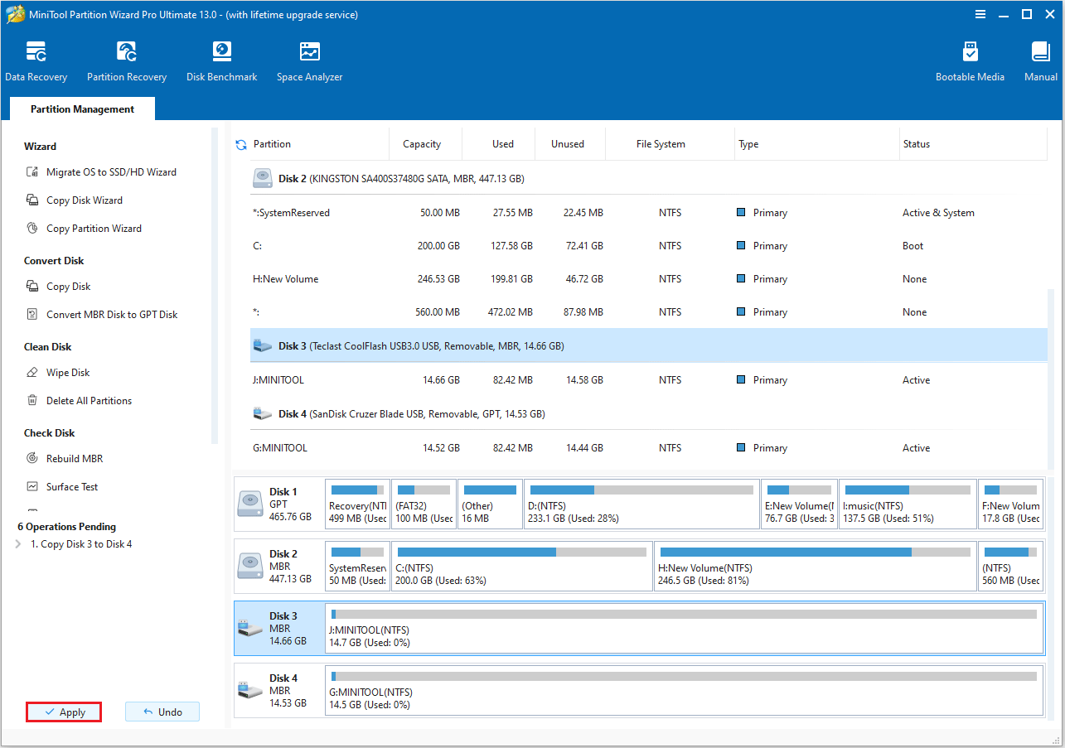Image resolution: width=1065 pixels, height=748 pixels.
Task: Create Bootable Media
Action: tap(969, 60)
